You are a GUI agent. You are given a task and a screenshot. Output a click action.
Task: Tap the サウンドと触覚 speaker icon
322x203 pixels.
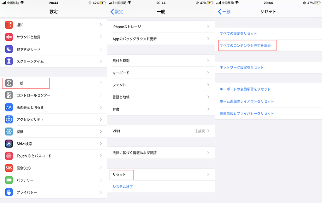click(9, 37)
